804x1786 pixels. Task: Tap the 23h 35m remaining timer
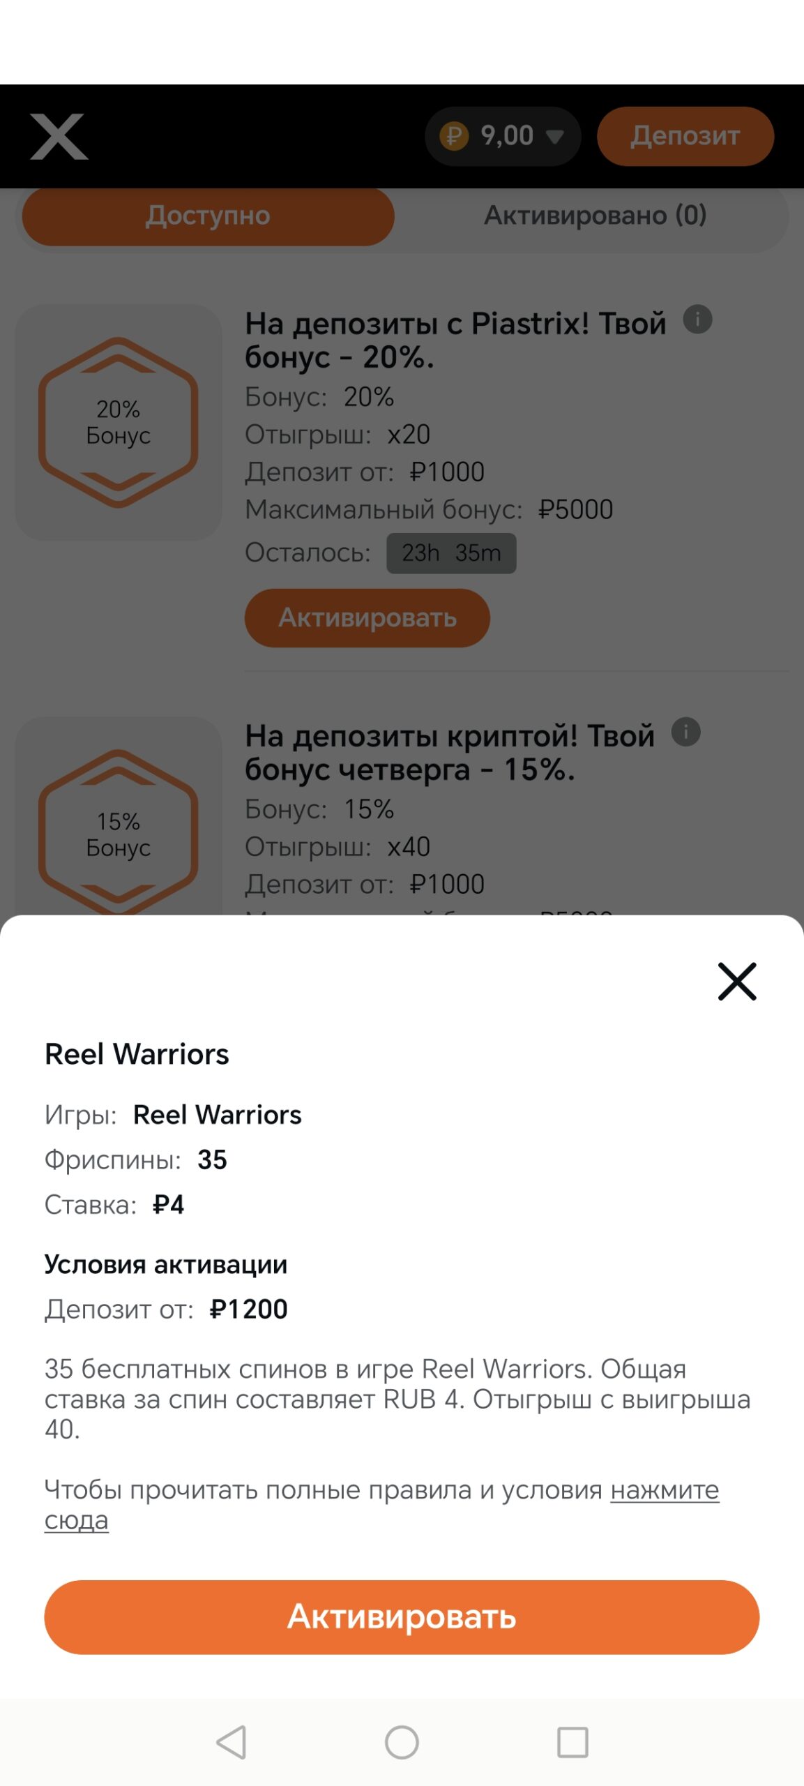coord(451,553)
